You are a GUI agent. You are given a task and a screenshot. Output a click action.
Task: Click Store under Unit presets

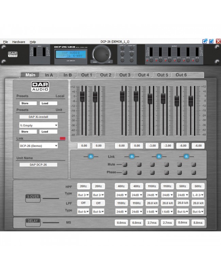[x=28, y=132]
